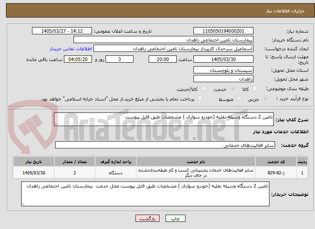
Task: Click the deadline time field 20:00
Action: pos(163,59)
